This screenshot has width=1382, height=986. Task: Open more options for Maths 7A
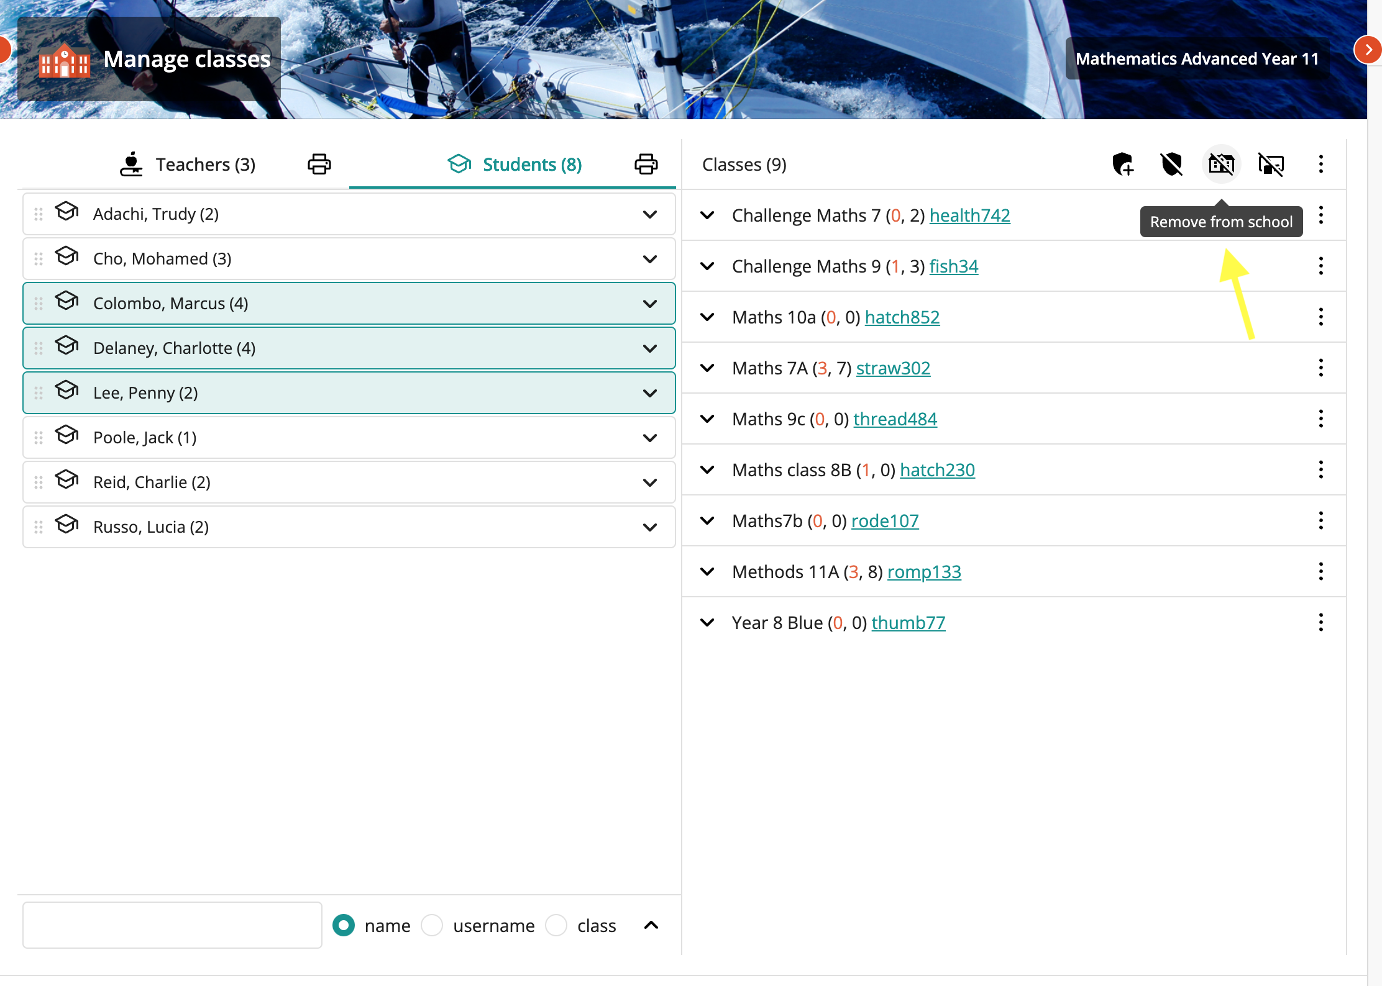point(1321,368)
